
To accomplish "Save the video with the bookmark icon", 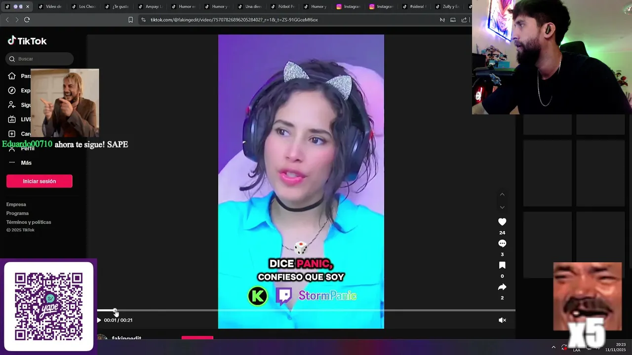I will point(502,265).
